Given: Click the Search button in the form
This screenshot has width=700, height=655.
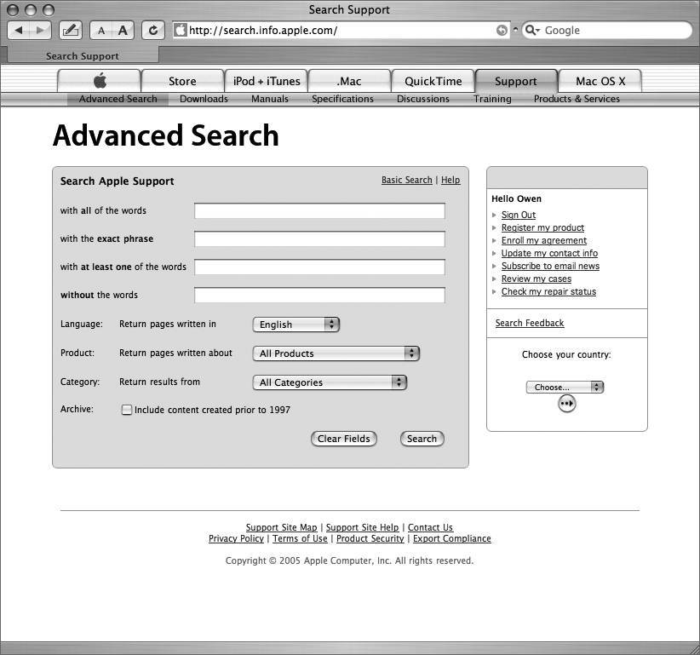Looking at the screenshot, I should pos(422,439).
